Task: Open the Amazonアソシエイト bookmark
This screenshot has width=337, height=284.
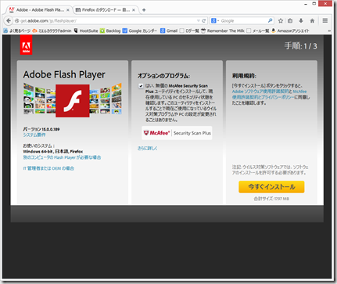Action: pyautogui.click(x=290, y=31)
